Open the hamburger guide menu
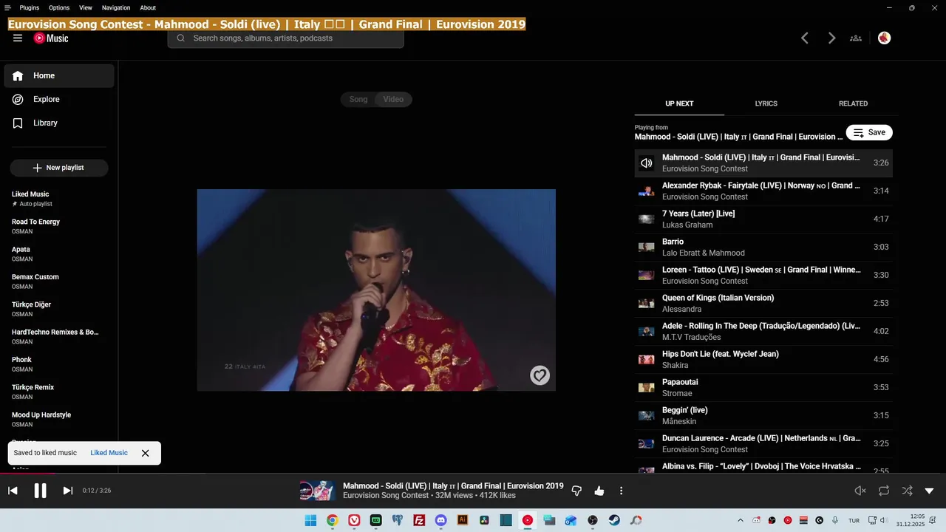The width and height of the screenshot is (946, 532). point(18,38)
